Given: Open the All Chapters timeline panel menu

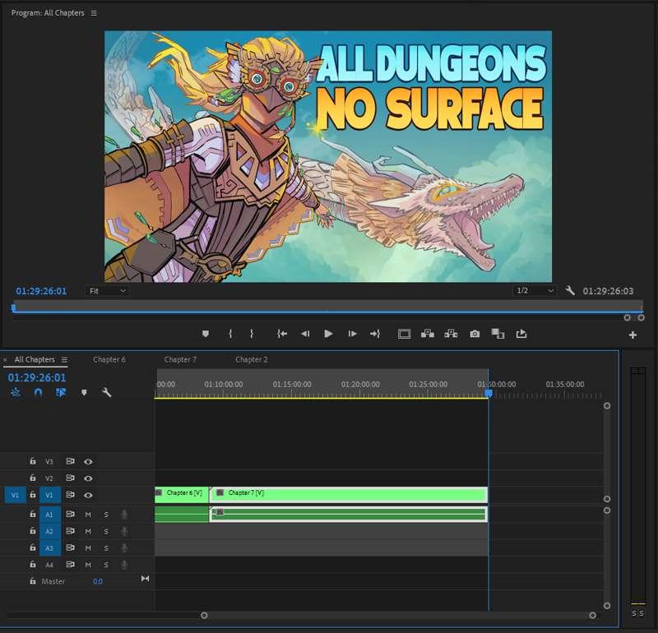Looking at the screenshot, I should (x=64, y=359).
